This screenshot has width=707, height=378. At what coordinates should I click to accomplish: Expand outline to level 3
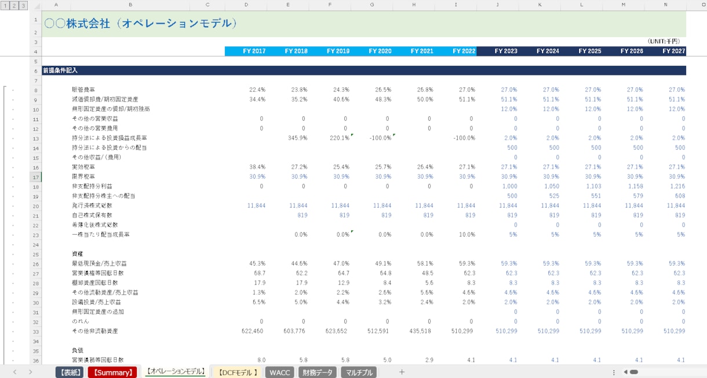(x=23, y=5)
